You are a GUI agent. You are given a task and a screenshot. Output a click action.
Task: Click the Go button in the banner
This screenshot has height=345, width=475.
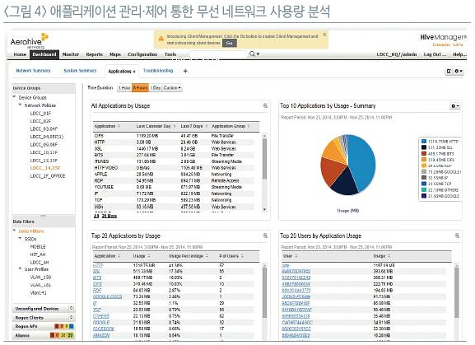(230, 43)
